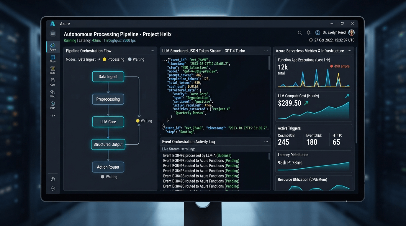
Task: Click the badge icon left of Dr. Evelyn Reed
Action: [x=317, y=33]
